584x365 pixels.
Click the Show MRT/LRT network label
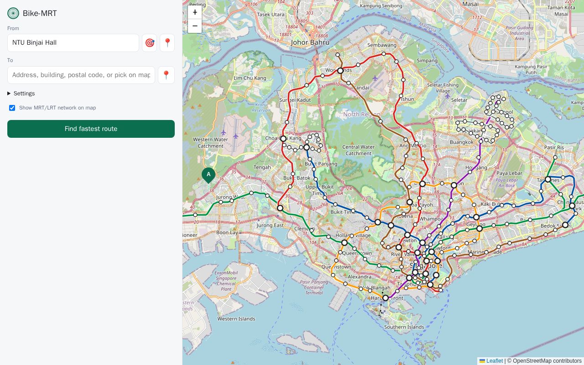57,108
